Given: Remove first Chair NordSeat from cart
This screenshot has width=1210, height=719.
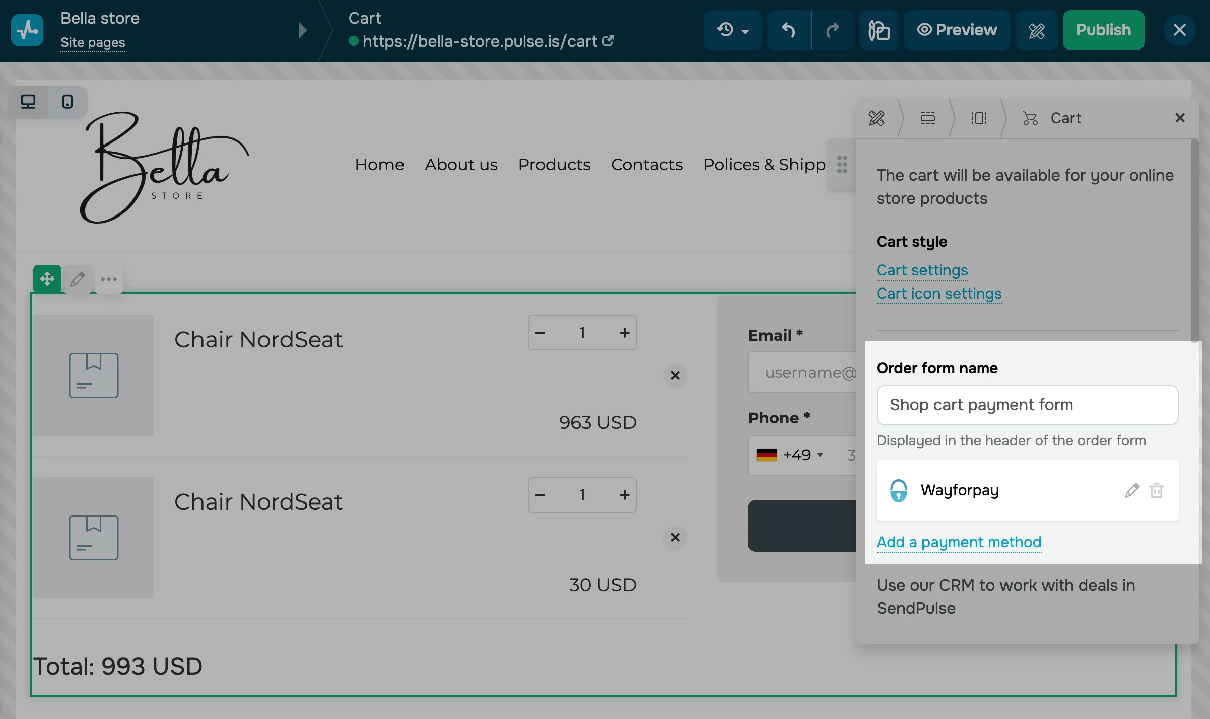Looking at the screenshot, I should tap(675, 376).
